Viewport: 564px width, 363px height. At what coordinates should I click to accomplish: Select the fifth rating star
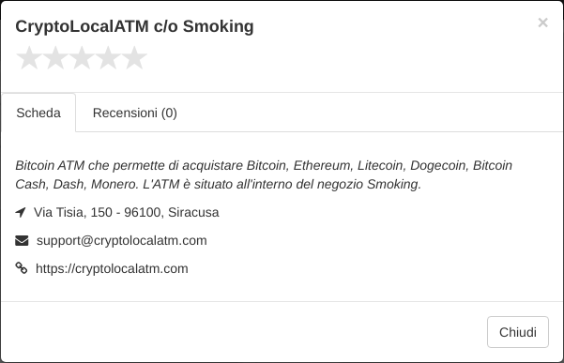134,58
